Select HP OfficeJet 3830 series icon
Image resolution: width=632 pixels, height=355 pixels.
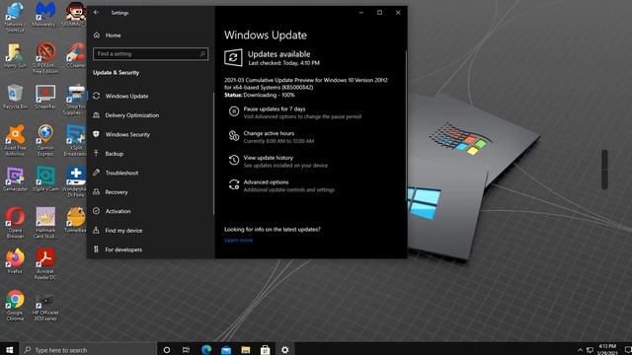45,307
